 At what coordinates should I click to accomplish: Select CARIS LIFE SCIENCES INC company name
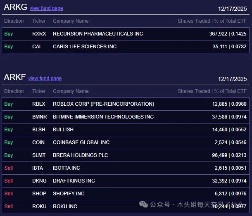pos(85,47)
